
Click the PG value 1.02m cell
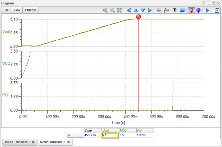click(x=145, y=135)
